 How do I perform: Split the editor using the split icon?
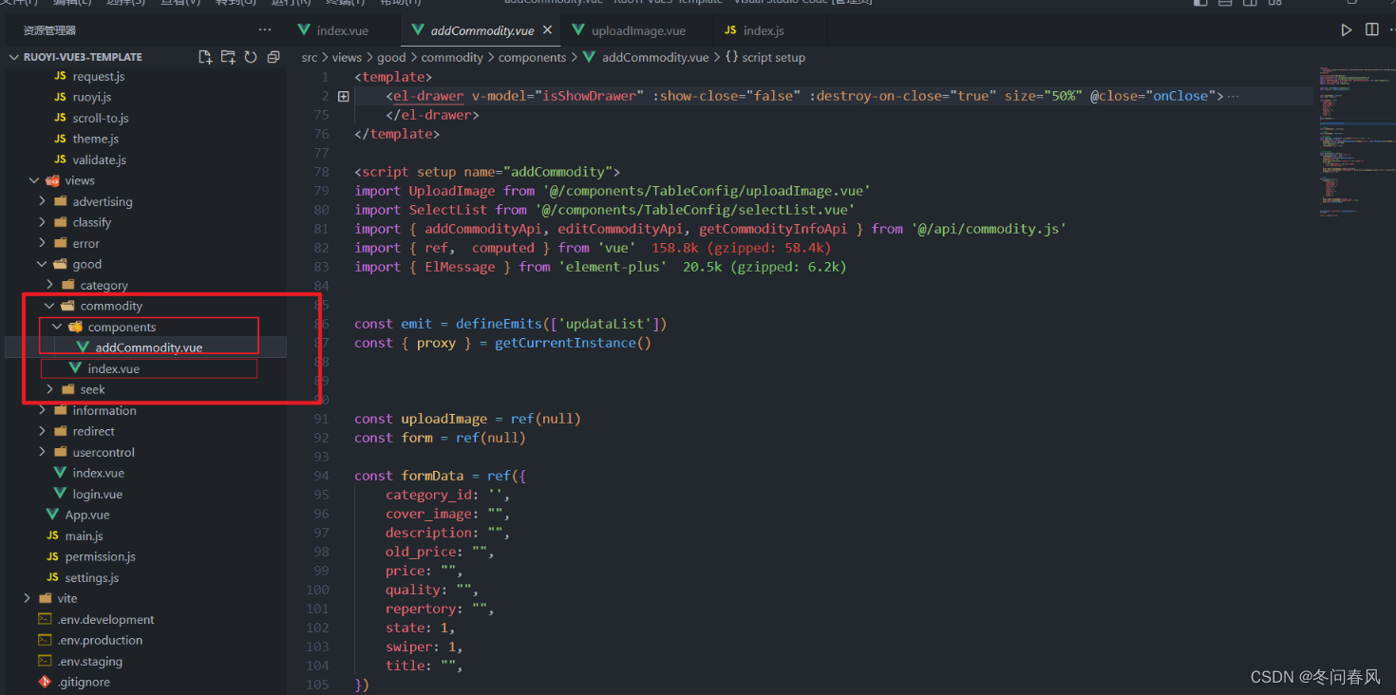pos(1371,29)
